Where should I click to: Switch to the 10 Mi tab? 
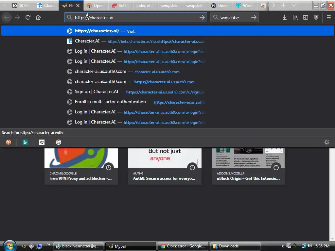pyautogui.click(x=21, y=6)
